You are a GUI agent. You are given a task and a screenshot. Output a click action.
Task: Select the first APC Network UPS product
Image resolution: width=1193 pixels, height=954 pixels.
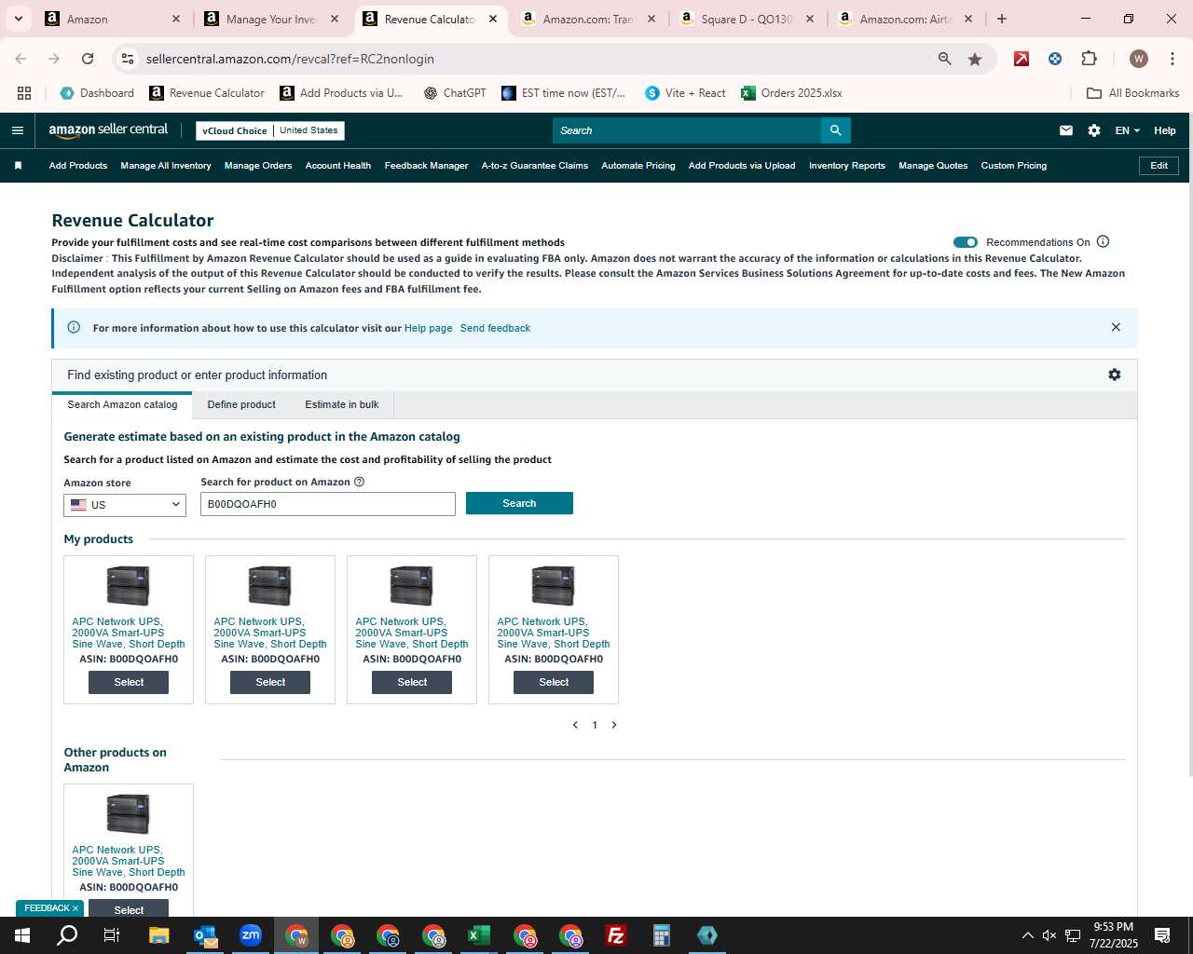(x=129, y=682)
